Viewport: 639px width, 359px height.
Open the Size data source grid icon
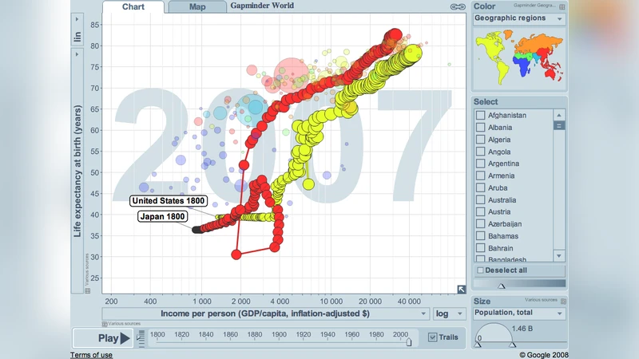[562, 301]
